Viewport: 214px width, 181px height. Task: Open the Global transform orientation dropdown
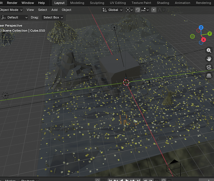coord(112,10)
